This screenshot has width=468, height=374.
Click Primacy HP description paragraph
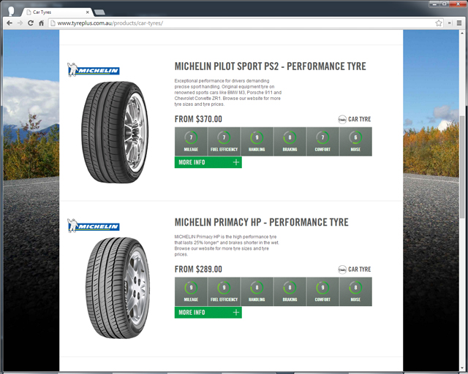227,245
